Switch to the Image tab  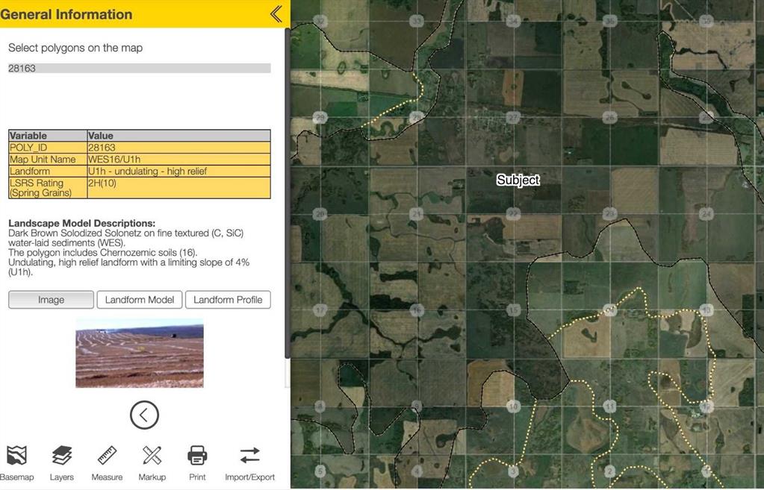click(51, 300)
